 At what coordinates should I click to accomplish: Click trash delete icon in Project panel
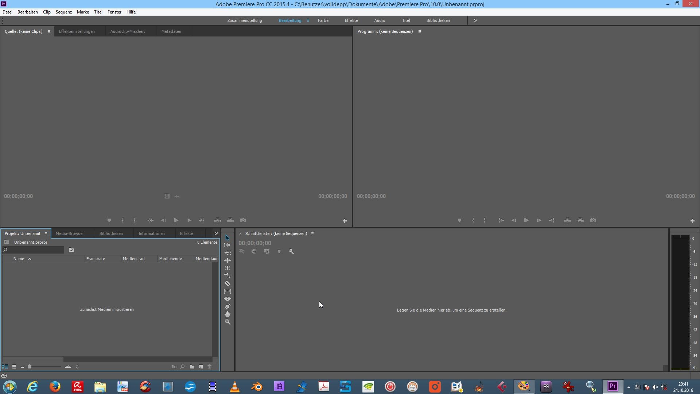(x=210, y=367)
